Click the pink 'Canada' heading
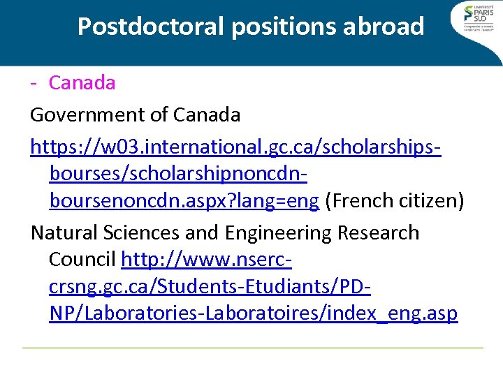Screen dimensions: 503x377 [x=82, y=82]
